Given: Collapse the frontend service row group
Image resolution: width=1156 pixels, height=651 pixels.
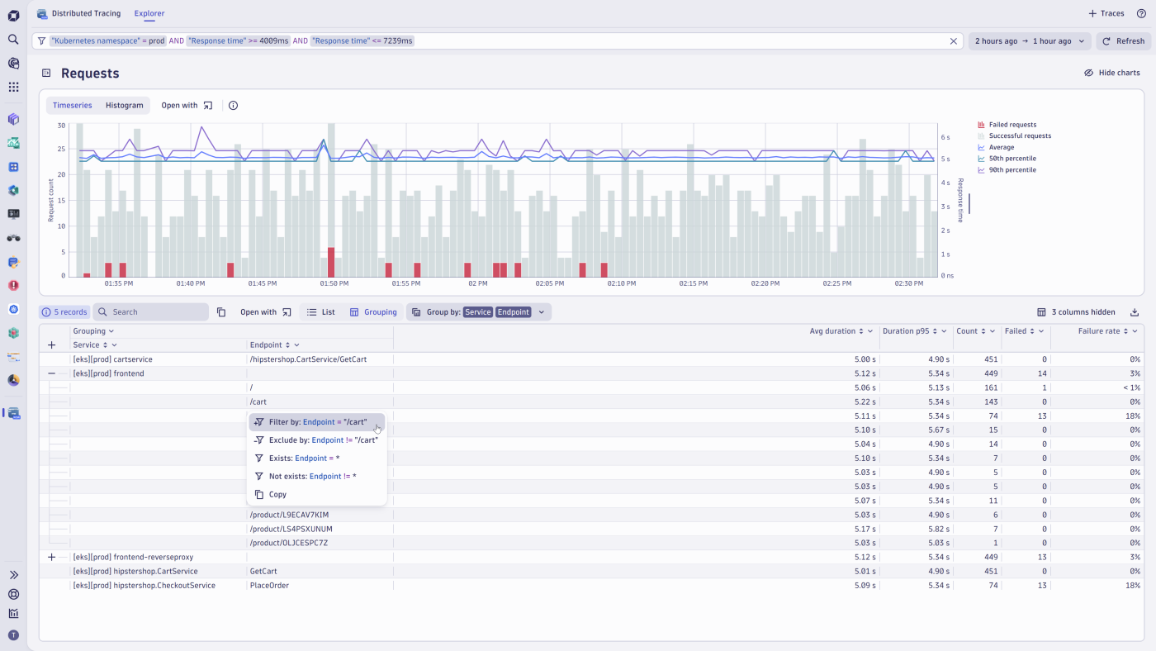Looking at the screenshot, I should (x=51, y=373).
